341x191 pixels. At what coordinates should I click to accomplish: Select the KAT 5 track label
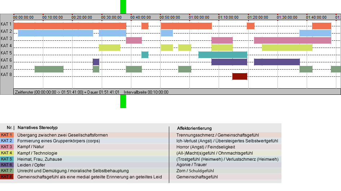(6, 53)
